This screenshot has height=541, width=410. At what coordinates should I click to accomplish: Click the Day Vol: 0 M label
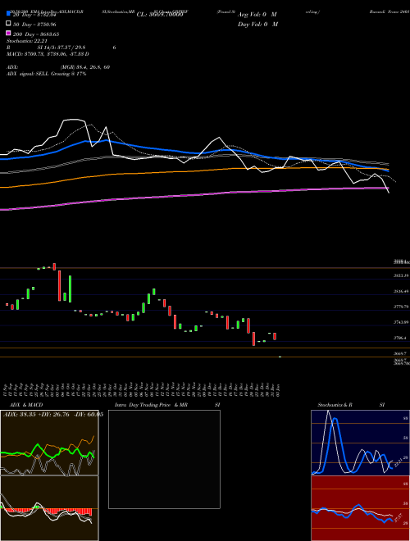point(257,24)
